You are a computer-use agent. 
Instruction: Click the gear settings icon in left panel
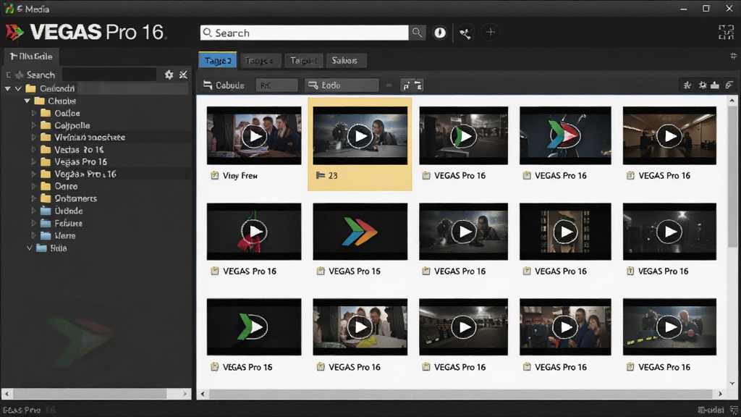coord(169,75)
